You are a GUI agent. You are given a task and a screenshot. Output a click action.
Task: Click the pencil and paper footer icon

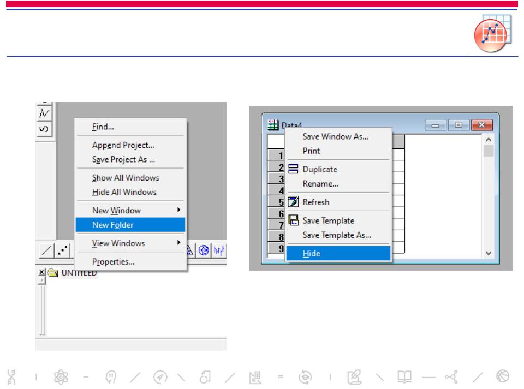click(355, 377)
